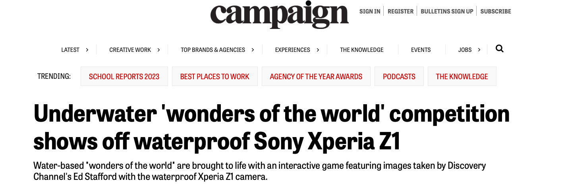Open The Knowledge nav menu item
The height and width of the screenshot is (187, 564).
pos(362,50)
